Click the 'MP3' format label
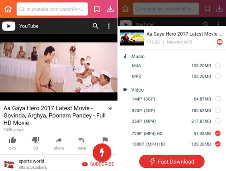The image size is (226, 171). [137, 76]
